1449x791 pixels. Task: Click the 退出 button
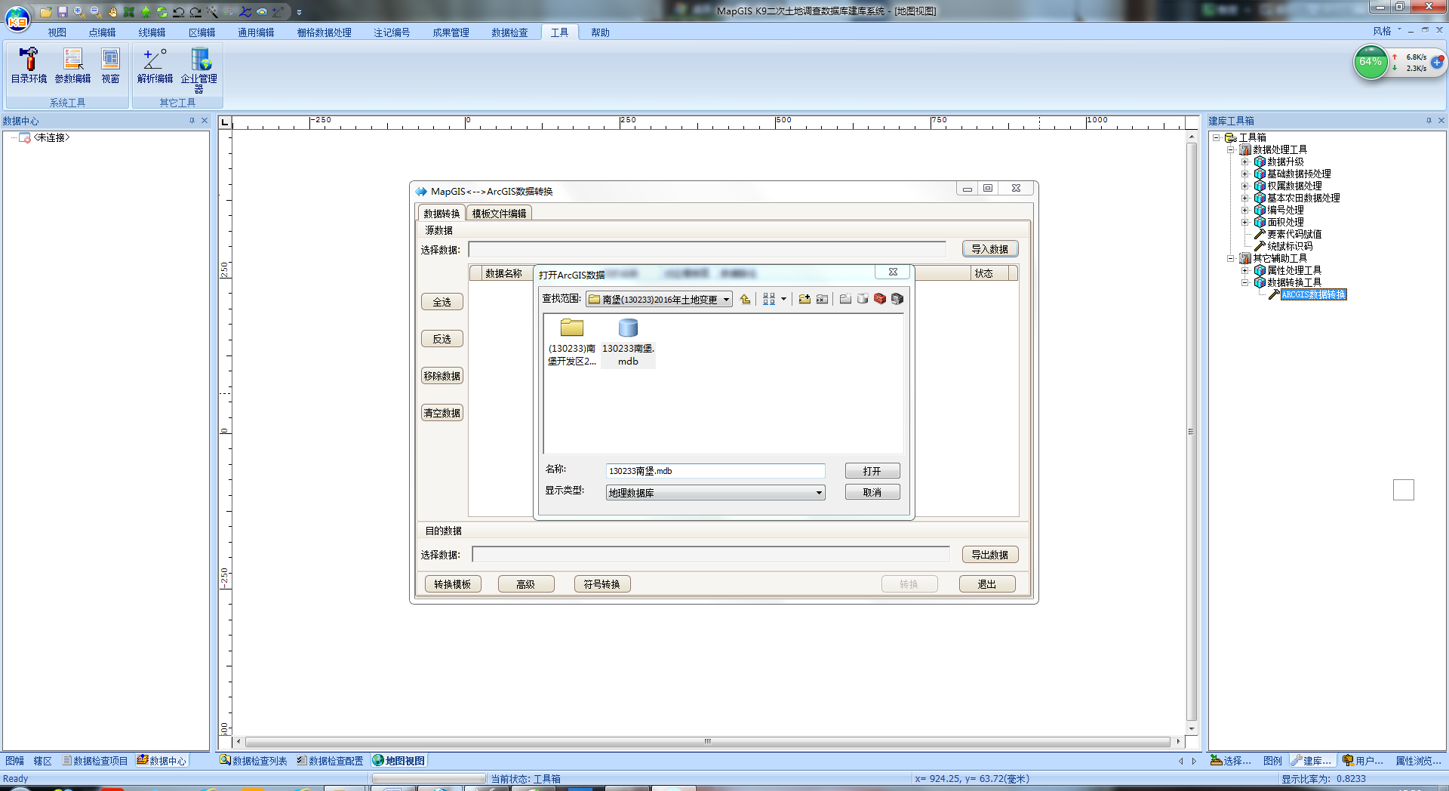tap(987, 584)
